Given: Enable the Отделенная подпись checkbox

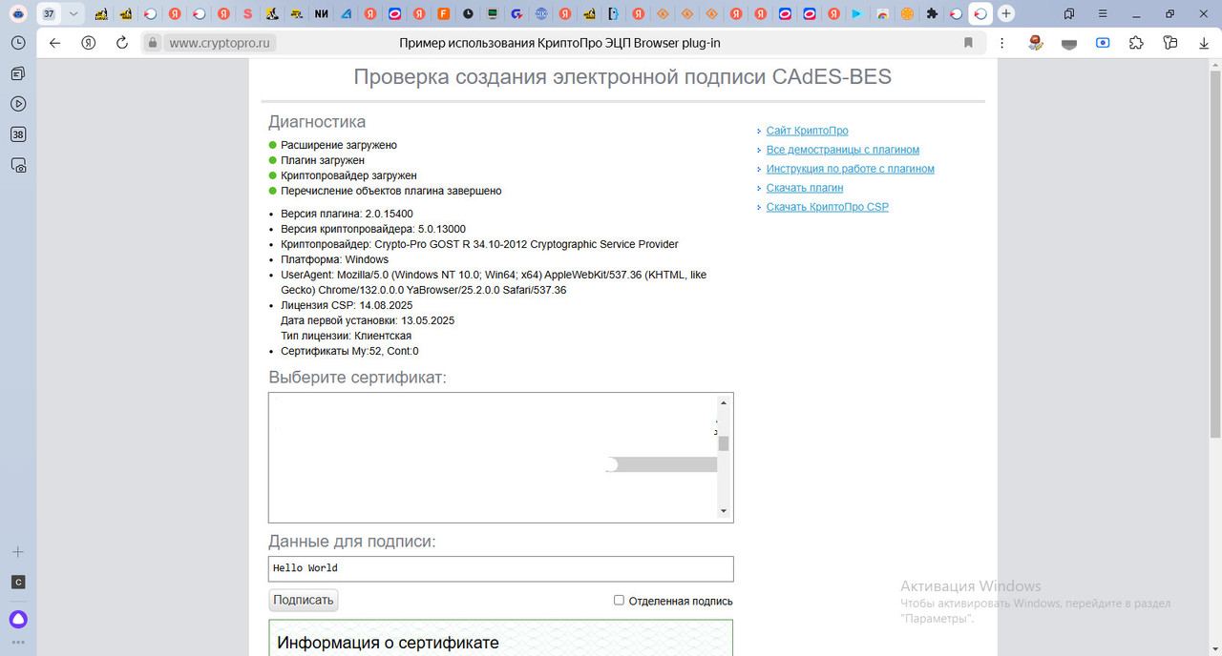Looking at the screenshot, I should tap(619, 600).
